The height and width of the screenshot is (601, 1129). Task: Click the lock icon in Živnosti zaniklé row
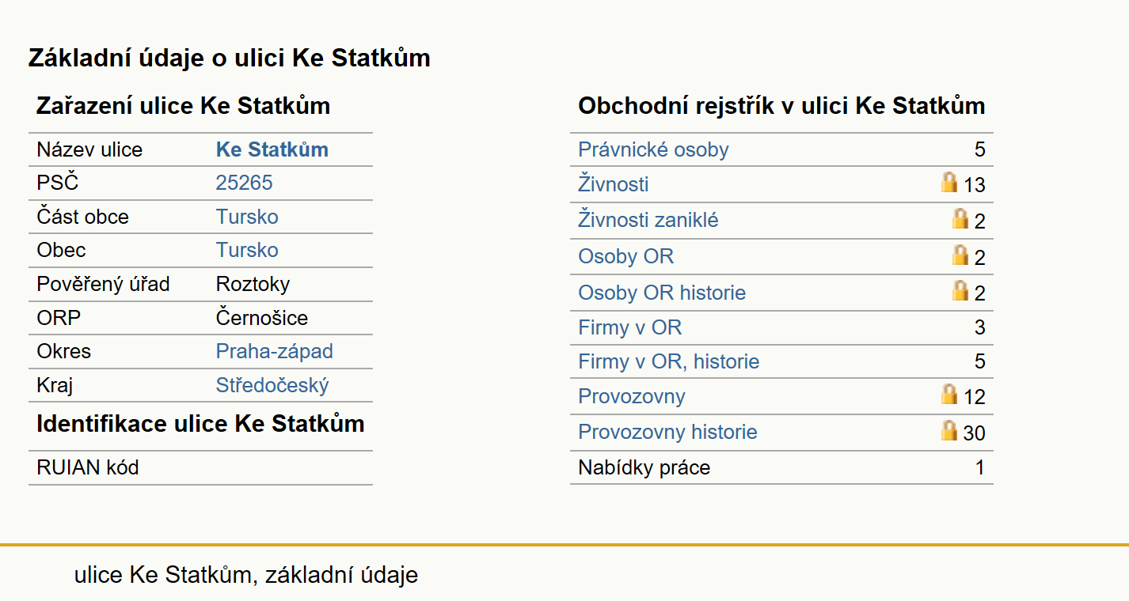pyautogui.click(x=960, y=218)
